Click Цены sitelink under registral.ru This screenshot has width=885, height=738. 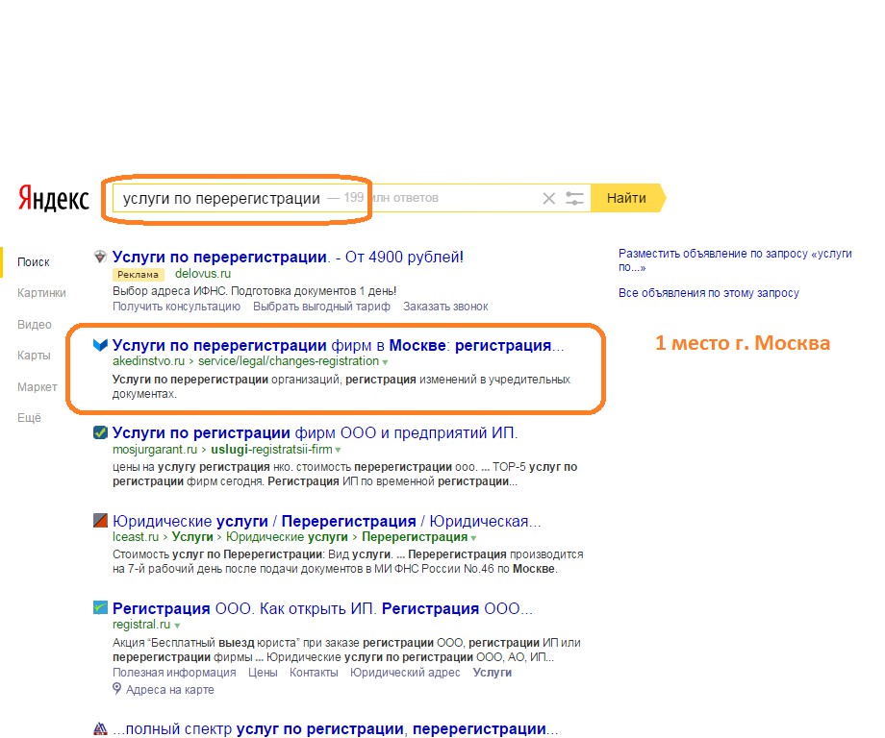[263, 672]
